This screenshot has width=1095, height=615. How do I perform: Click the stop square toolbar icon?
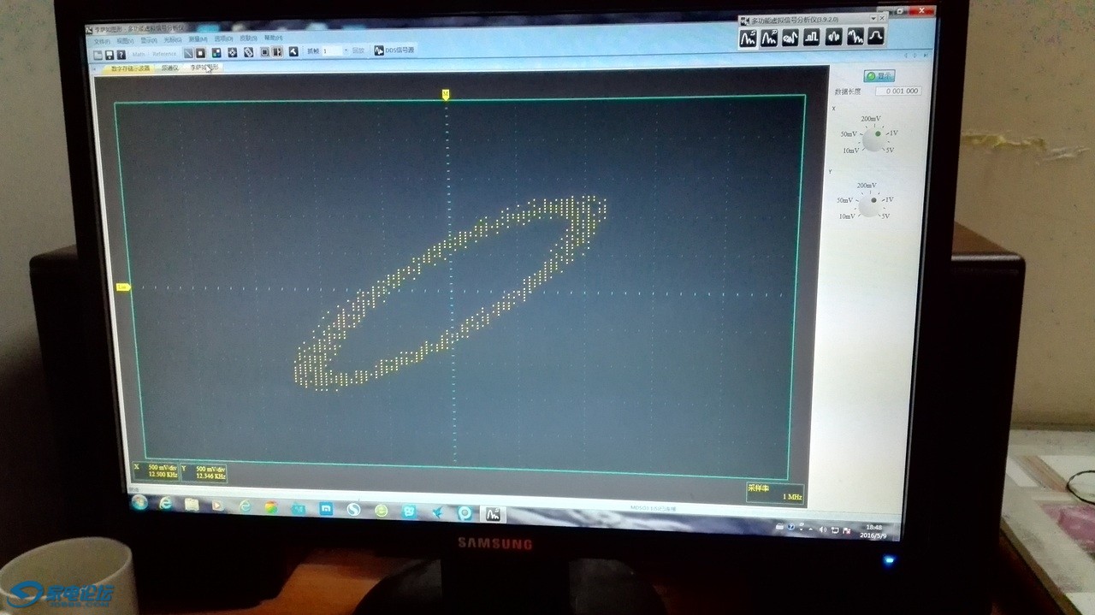(200, 53)
